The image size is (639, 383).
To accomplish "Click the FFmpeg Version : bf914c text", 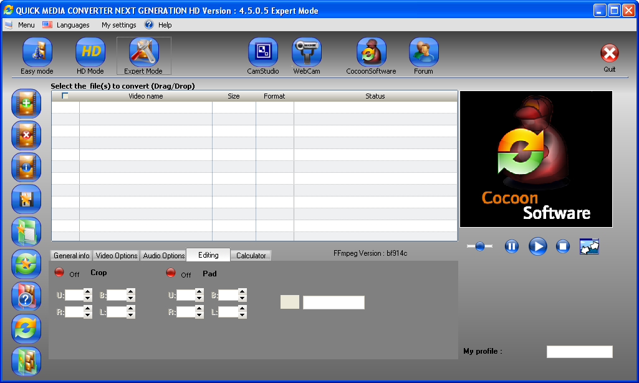I will [x=370, y=253].
